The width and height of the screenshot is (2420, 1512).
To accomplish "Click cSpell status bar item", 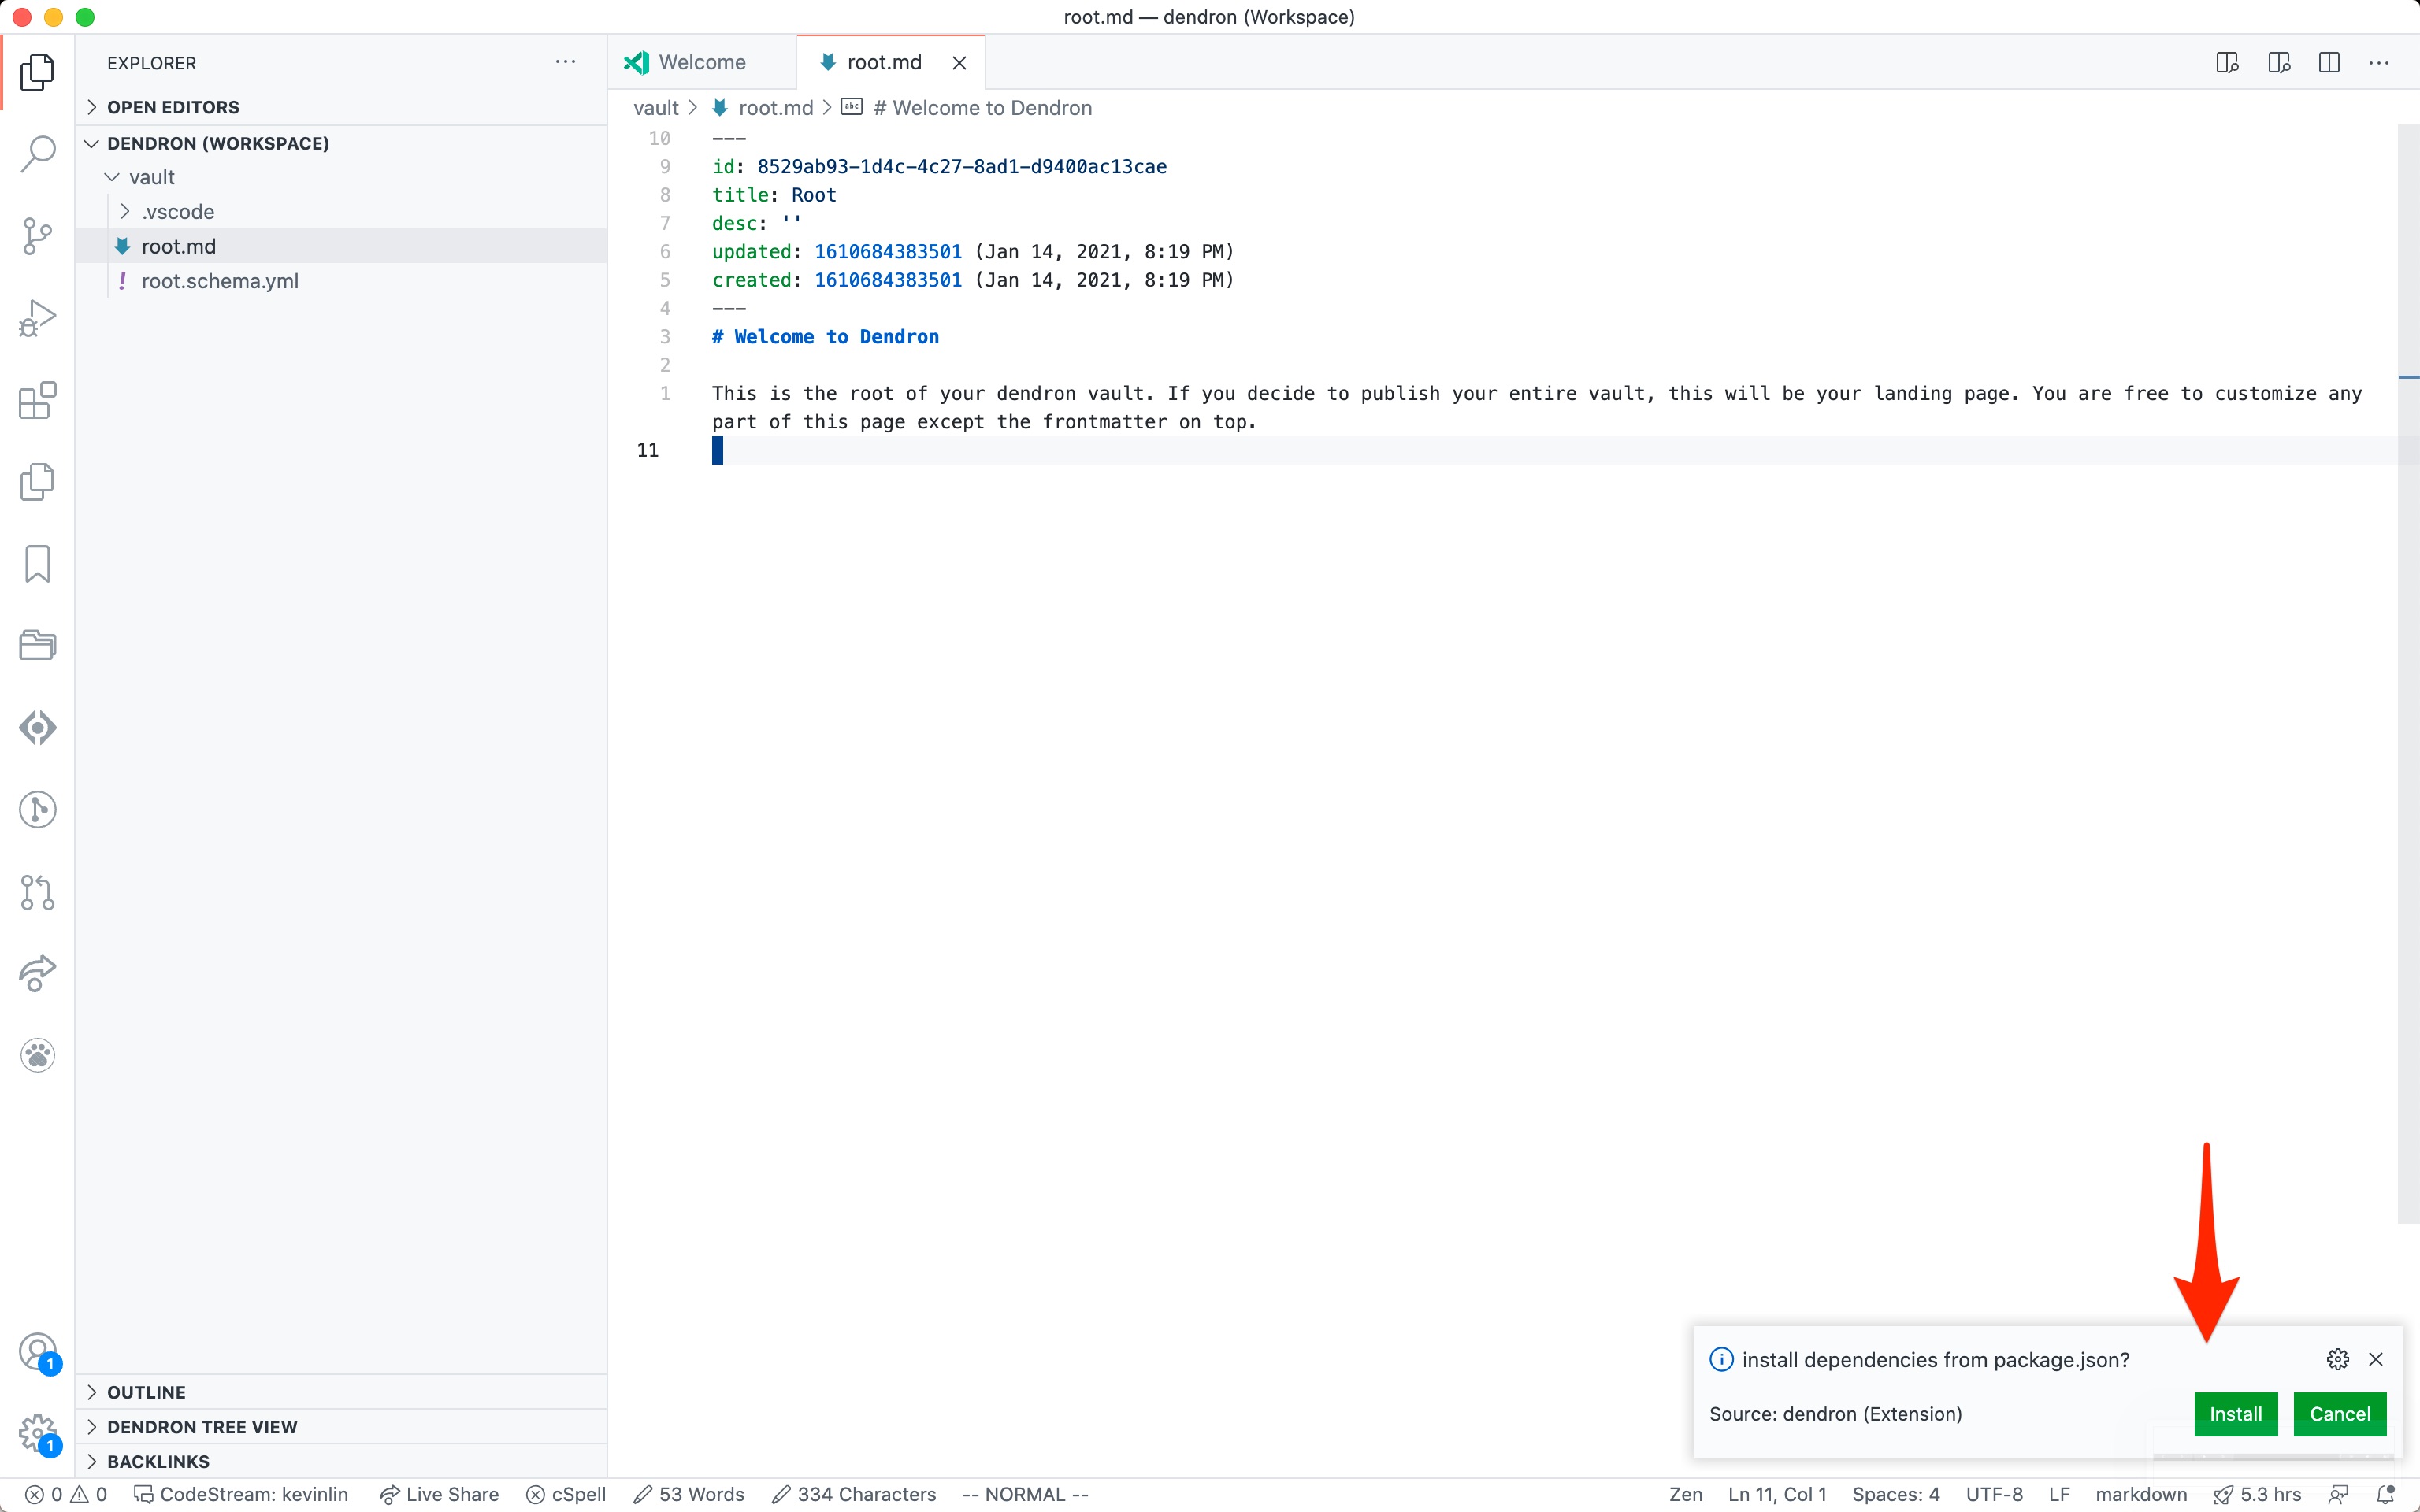I will [x=566, y=1494].
